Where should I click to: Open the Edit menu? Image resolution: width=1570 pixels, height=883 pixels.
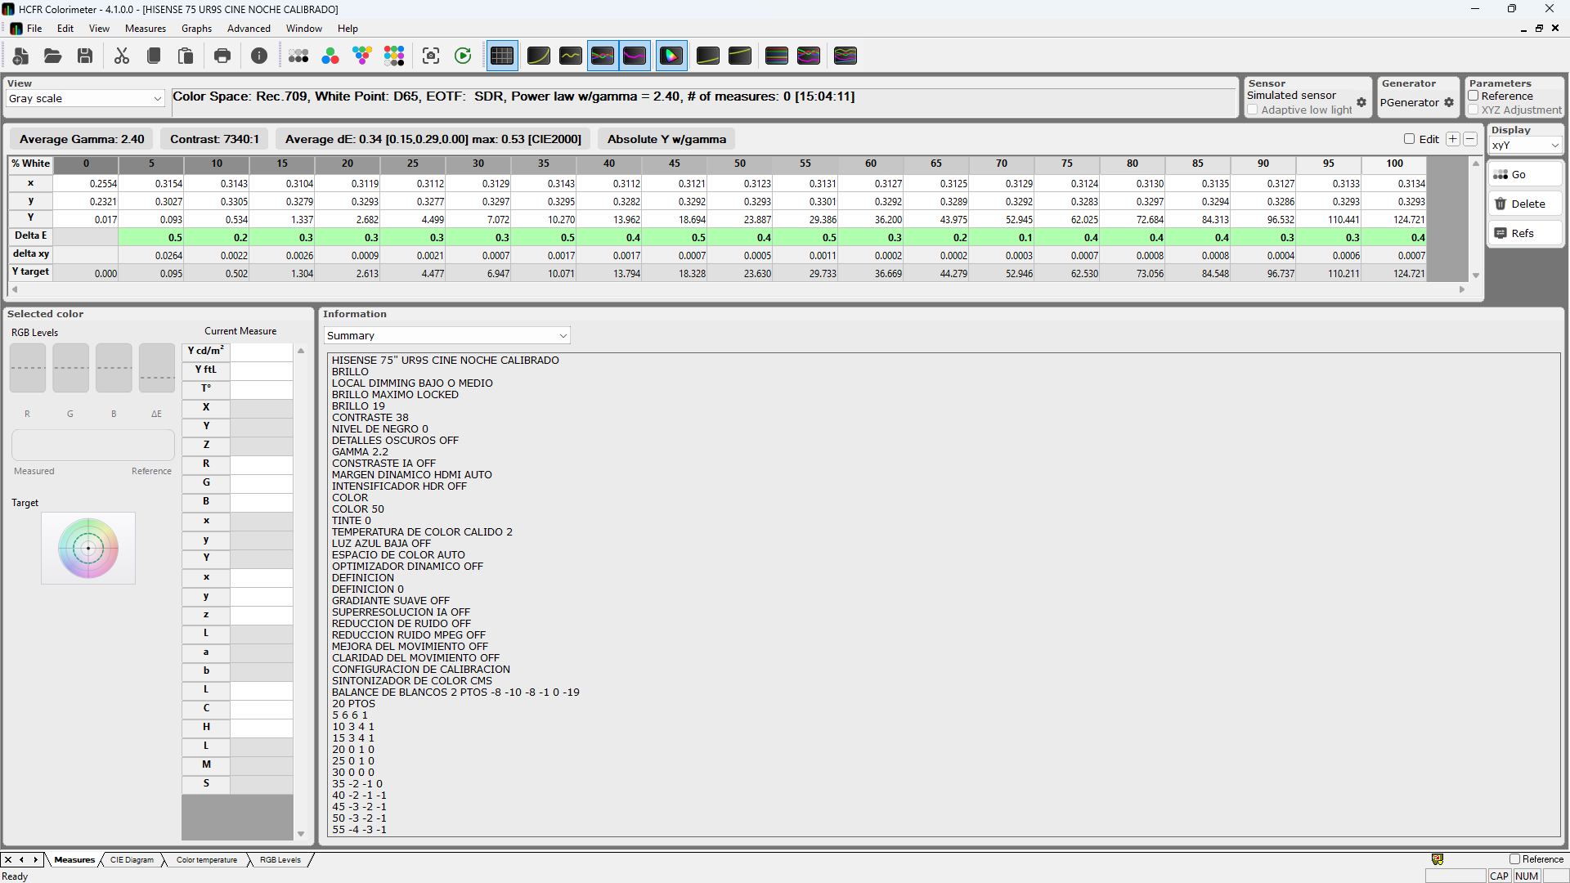click(x=65, y=28)
